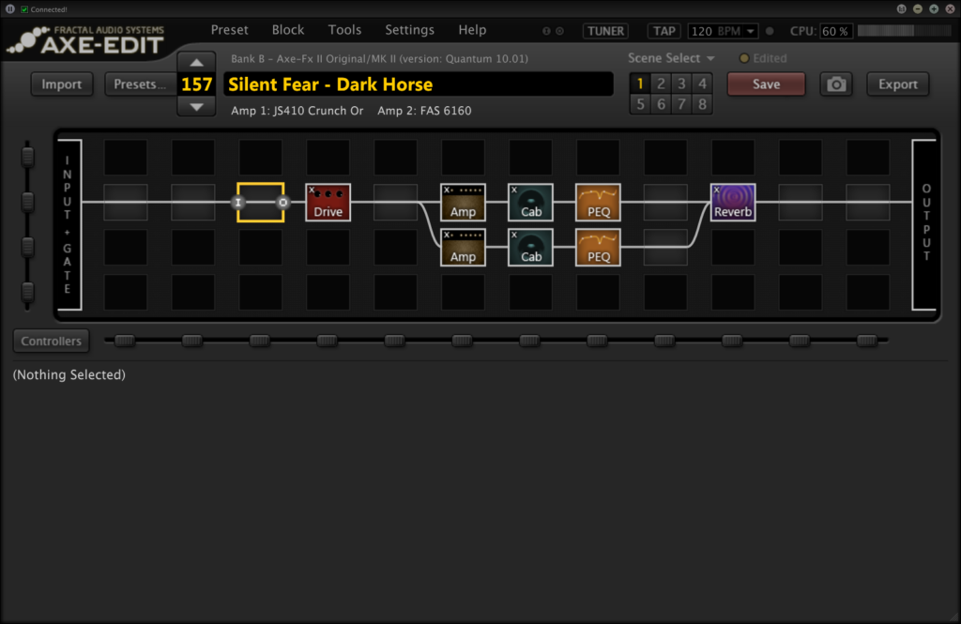Click the preset name field Silent Fear - Dark Horse

419,84
